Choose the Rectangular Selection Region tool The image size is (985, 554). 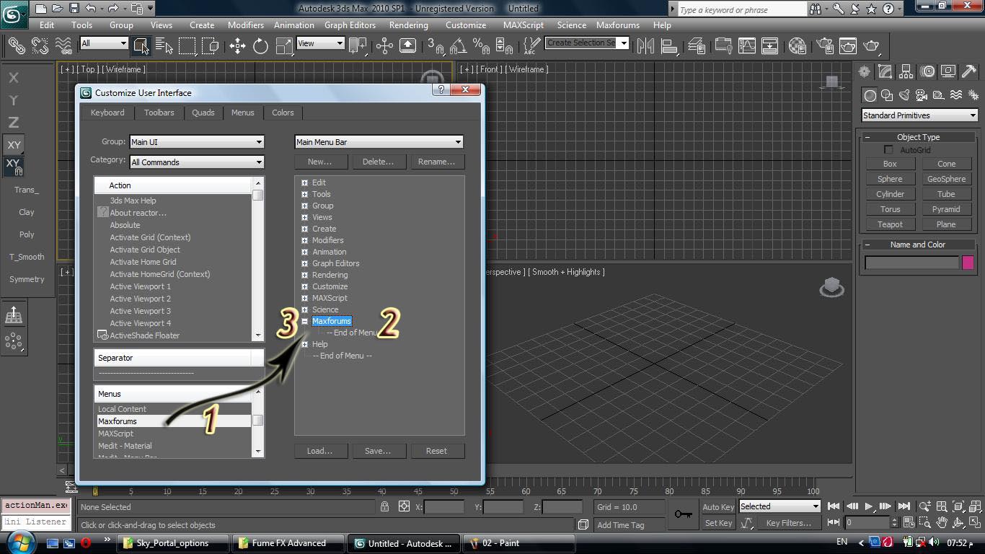(x=187, y=46)
